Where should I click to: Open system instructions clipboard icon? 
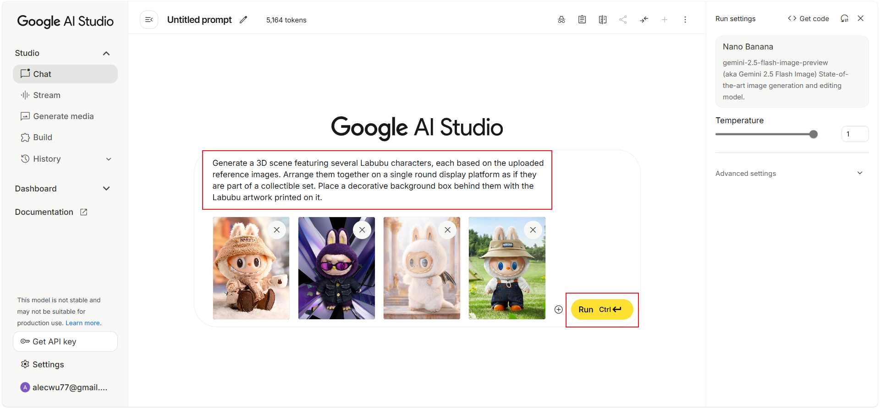click(582, 20)
